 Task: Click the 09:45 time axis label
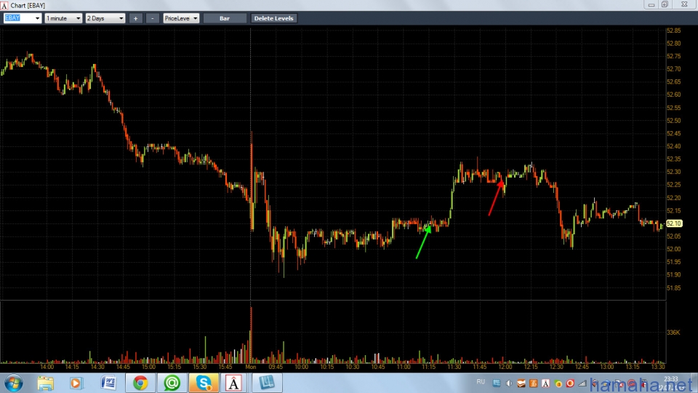(x=276, y=367)
